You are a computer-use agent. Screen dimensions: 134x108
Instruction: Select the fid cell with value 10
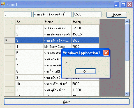tap(29, 84)
